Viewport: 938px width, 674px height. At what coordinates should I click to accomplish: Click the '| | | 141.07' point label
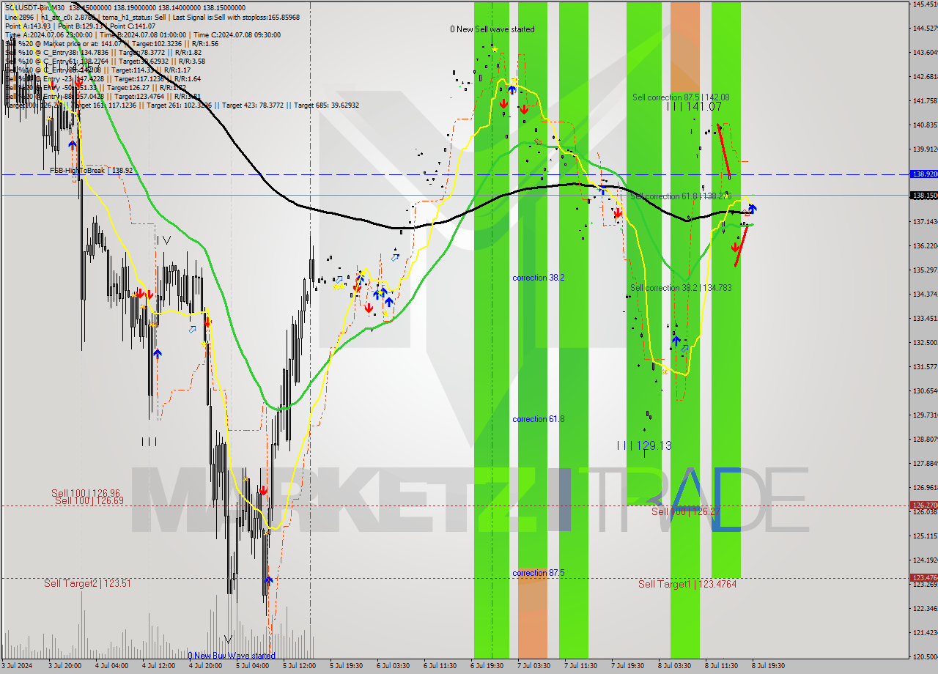694,106
